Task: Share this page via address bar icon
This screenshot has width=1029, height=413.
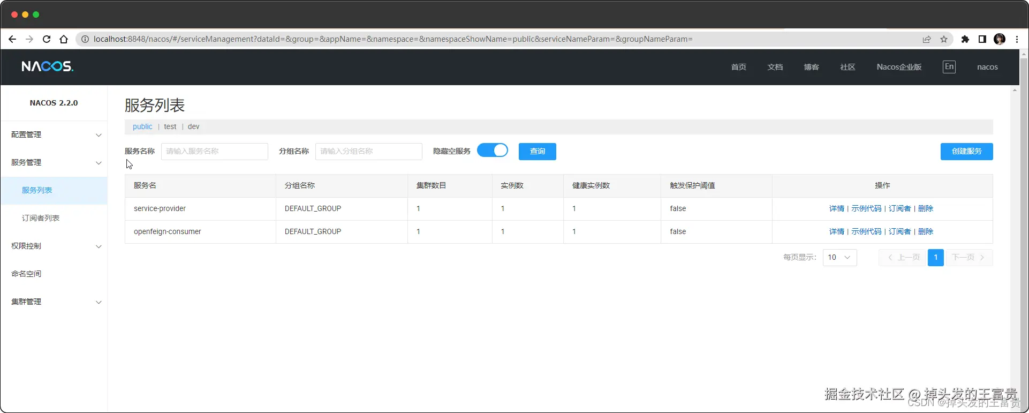Action: pyautogui.click(x=927, y=39)
